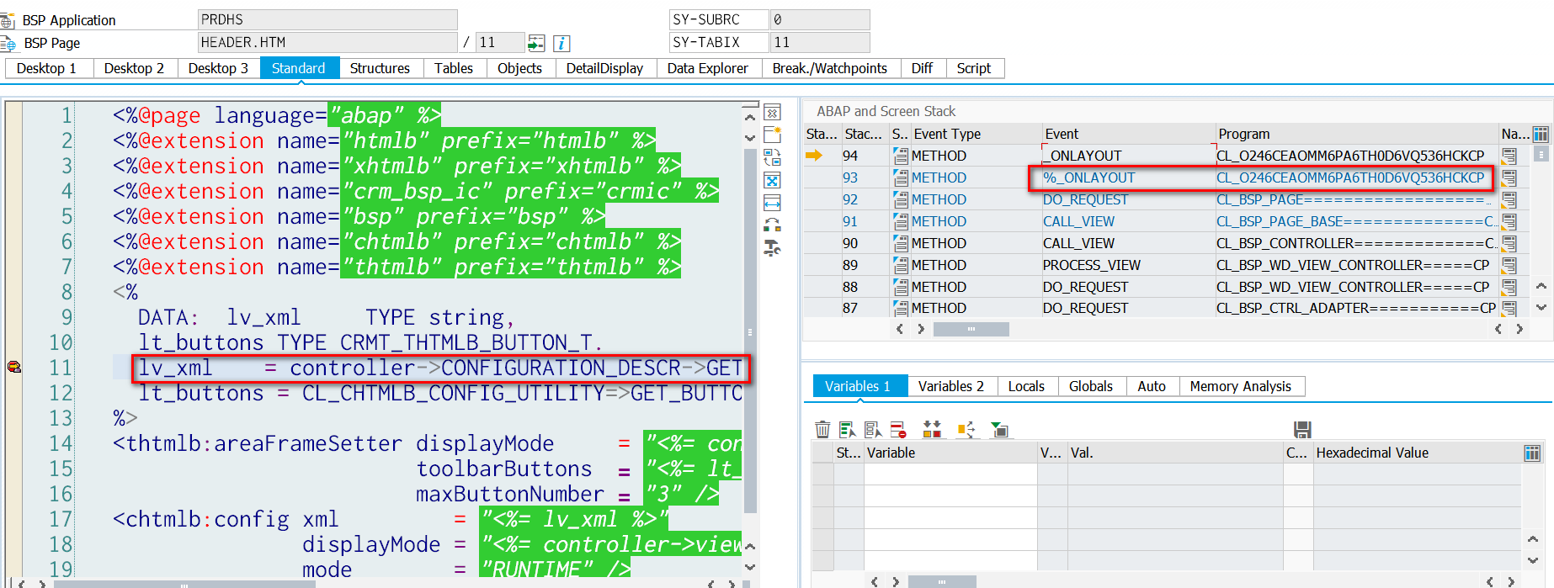Switch to the Desktop 2 tab
This screenshot has width=1554, height=588.
pos(134,68)
